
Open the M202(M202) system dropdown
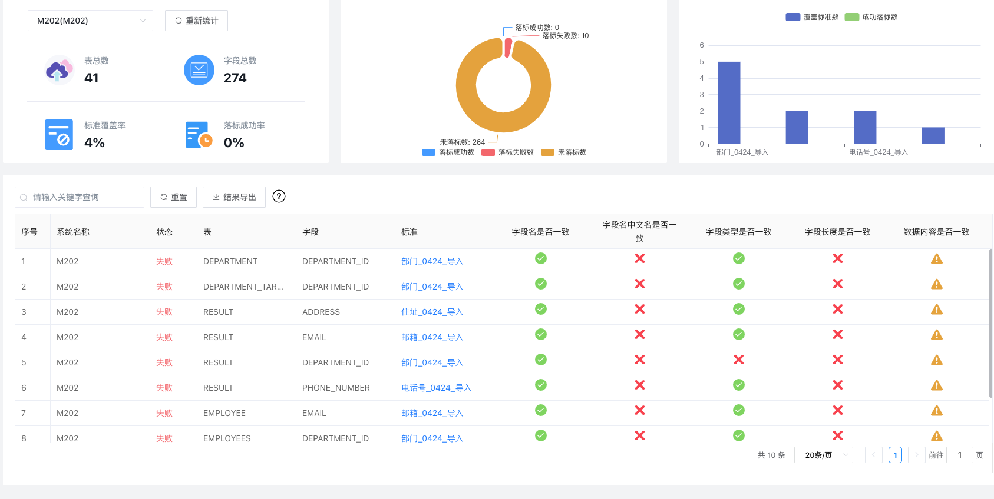[x=90, y=21]
